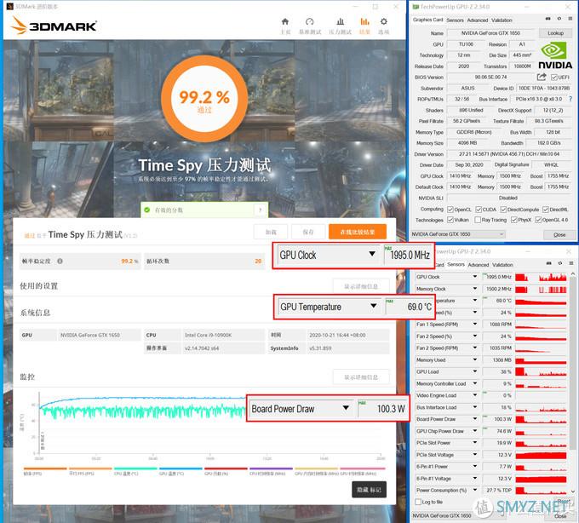579x523 pixels.
Task: Click the NVIDIA logo in GPU-Z
Action: (x=555, y=55)
